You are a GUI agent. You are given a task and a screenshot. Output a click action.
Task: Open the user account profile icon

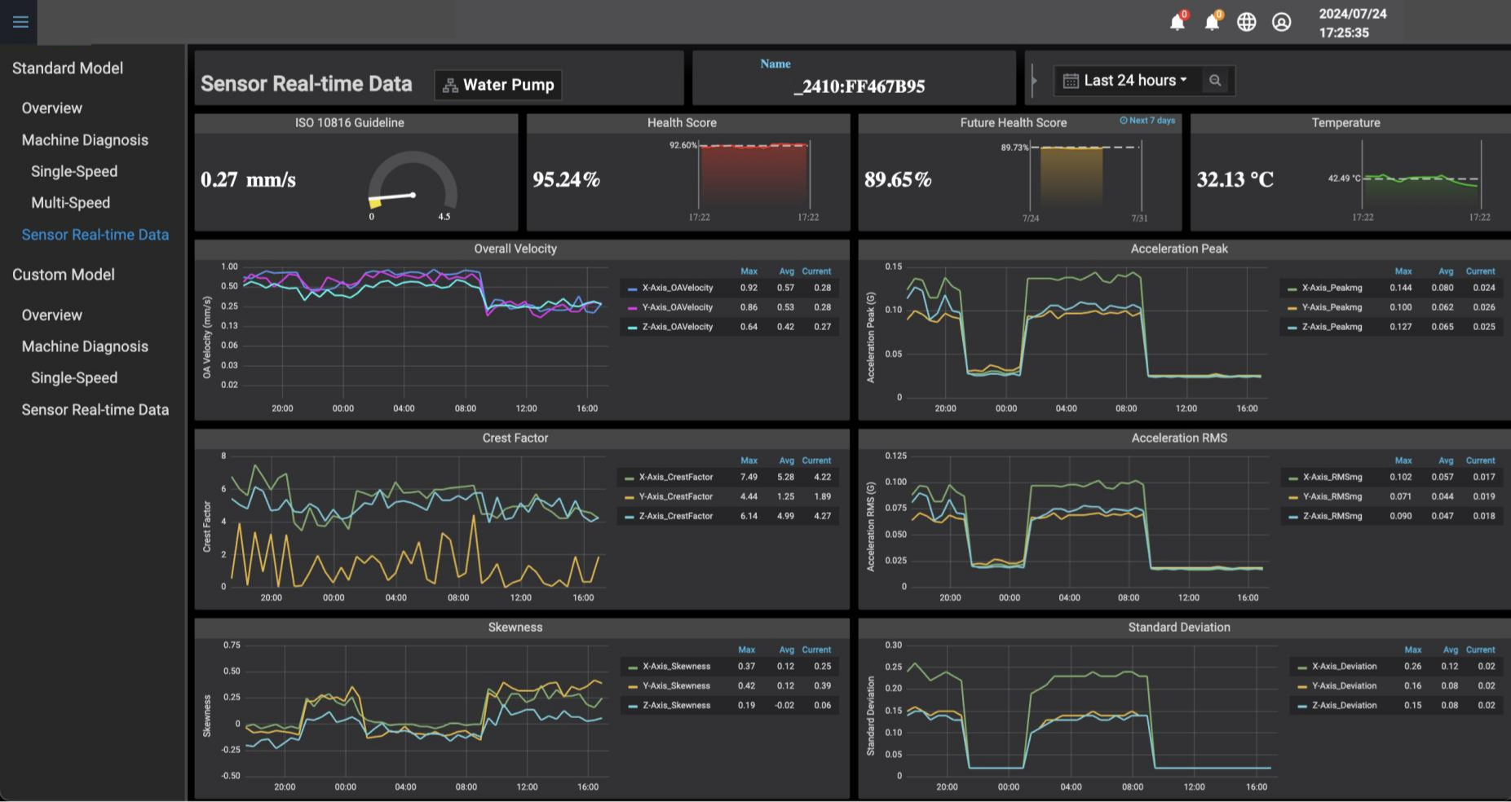click(x=1281, y=22)
